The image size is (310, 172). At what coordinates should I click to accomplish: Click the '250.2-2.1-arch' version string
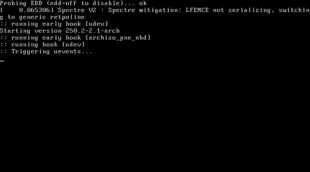[x=93, y=31]
